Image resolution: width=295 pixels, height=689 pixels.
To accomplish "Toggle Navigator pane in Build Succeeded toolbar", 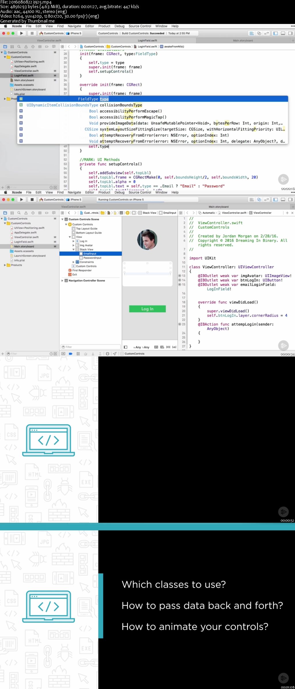I will tap(276, 33).
